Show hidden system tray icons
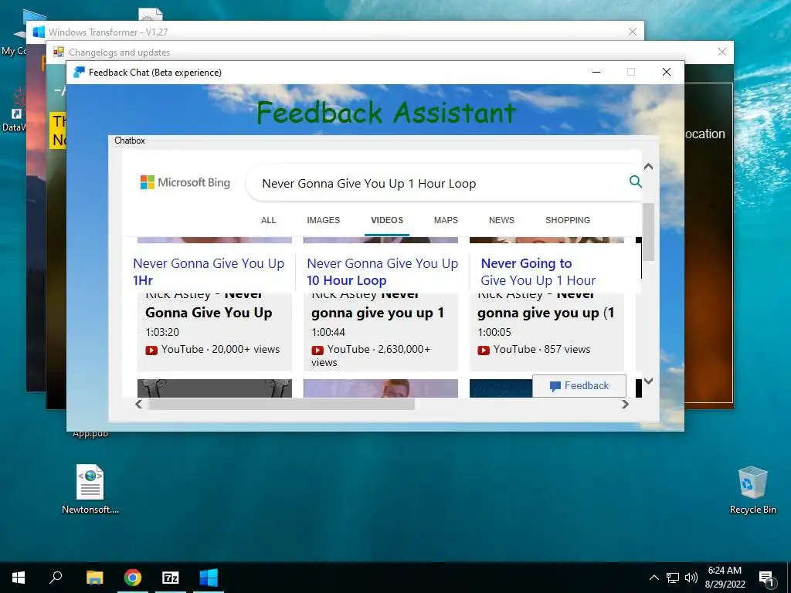This screenshot has width=791, height=593. pos(654,578)
